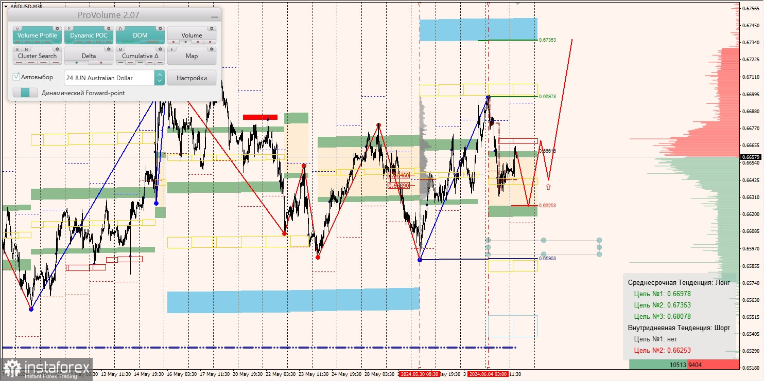Toggle the green segment under Dynamic POC
Image resolution: width=764 pixels, height=381 pixels.
pyautogui.click(x=69, y=42)
